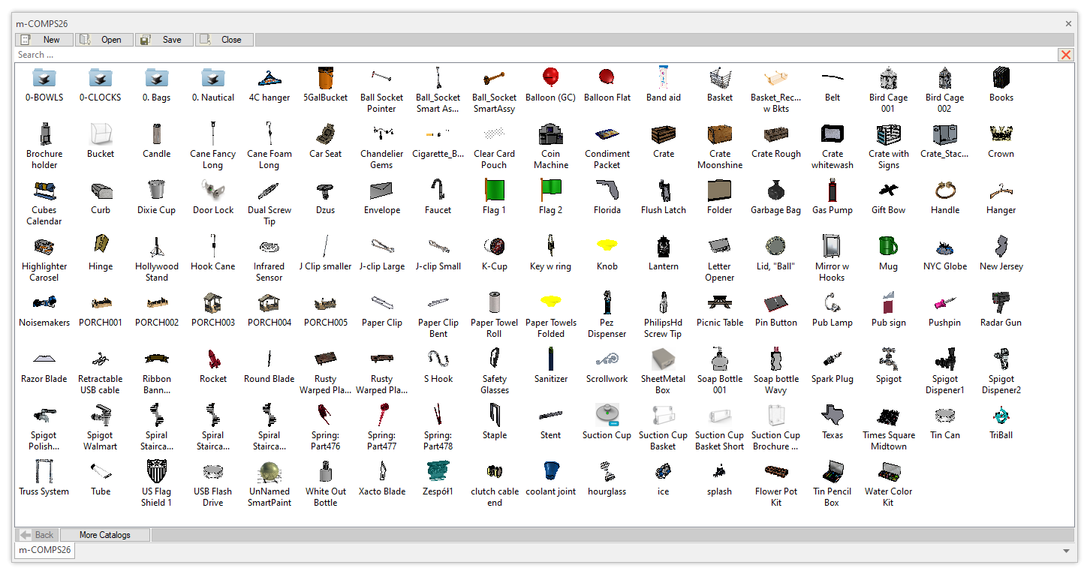Click the New catalog button
1090x568 pixels.
point(44,40)
